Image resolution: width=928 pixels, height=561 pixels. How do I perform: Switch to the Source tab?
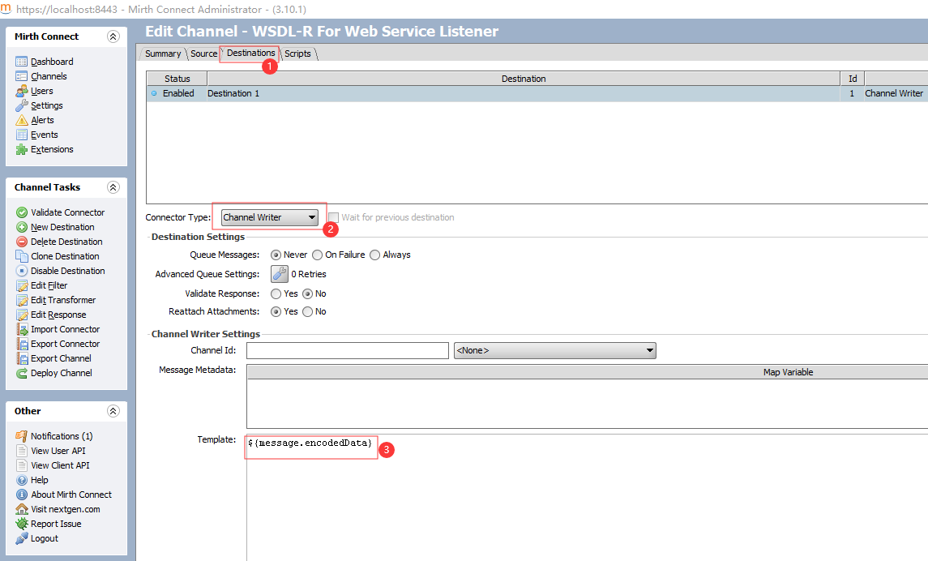point(203,54)
